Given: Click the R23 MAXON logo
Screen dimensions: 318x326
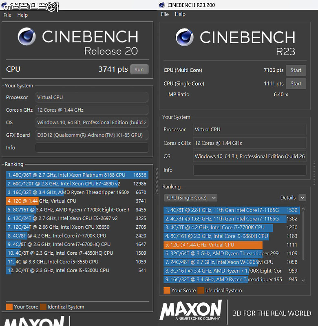Looking at the screenshot, I should pos(191,310).
